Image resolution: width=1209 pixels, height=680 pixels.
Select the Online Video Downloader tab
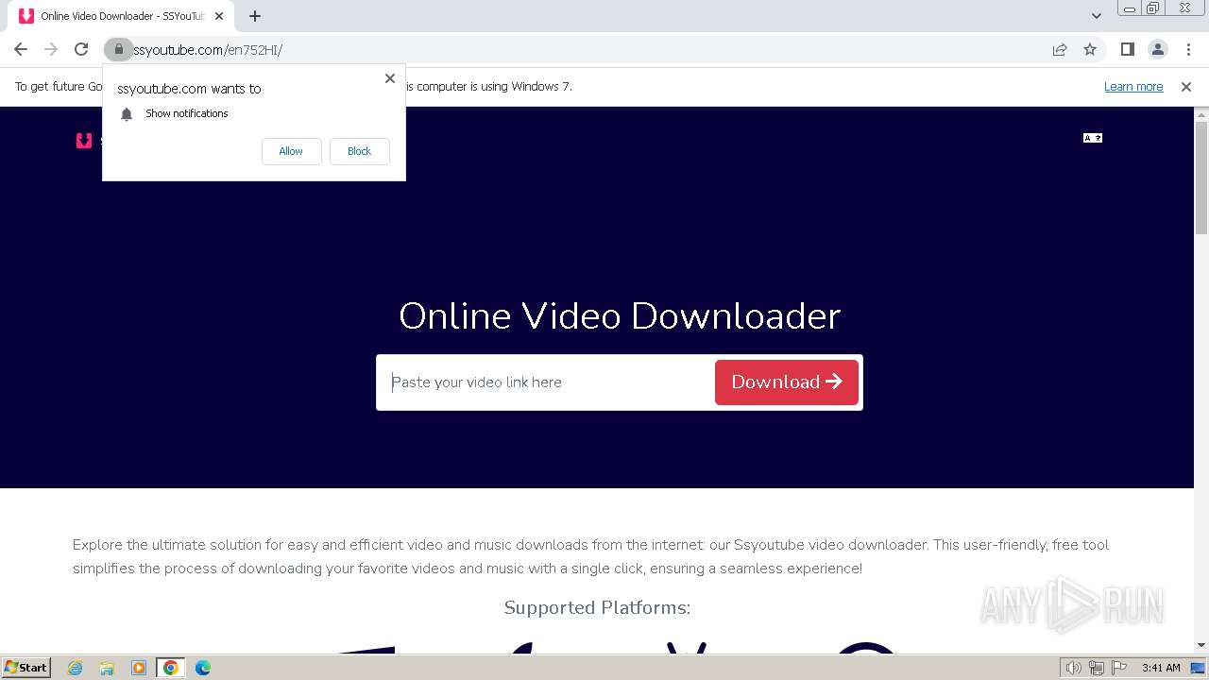pyautogui.click(x=121, y=16)
